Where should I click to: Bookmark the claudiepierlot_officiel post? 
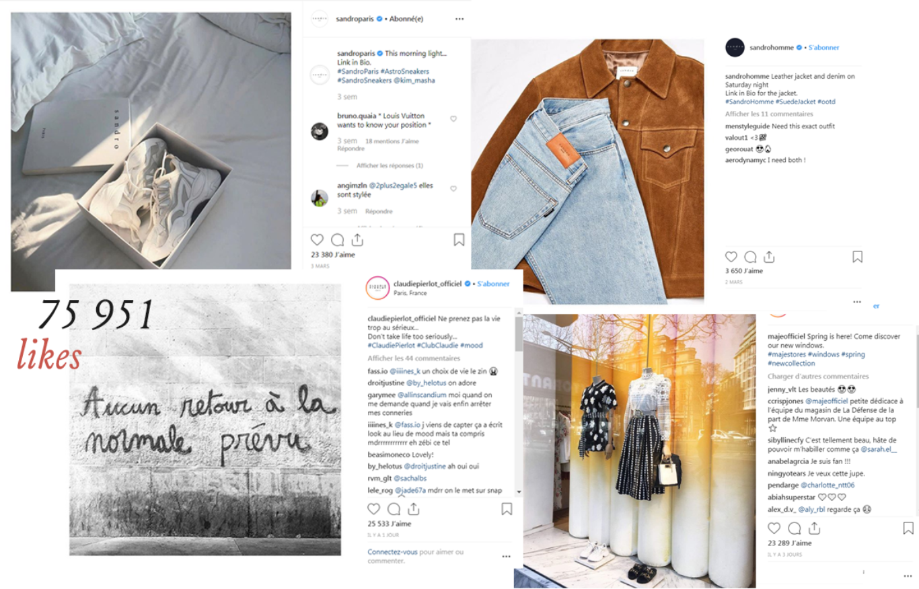pyautogui.click(x=507, y=509)
